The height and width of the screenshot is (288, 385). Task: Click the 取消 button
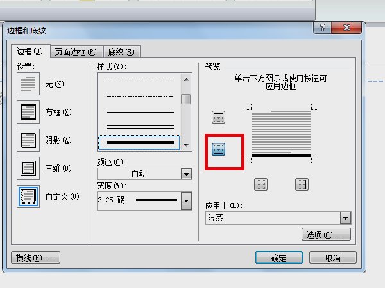coord(332,258)
